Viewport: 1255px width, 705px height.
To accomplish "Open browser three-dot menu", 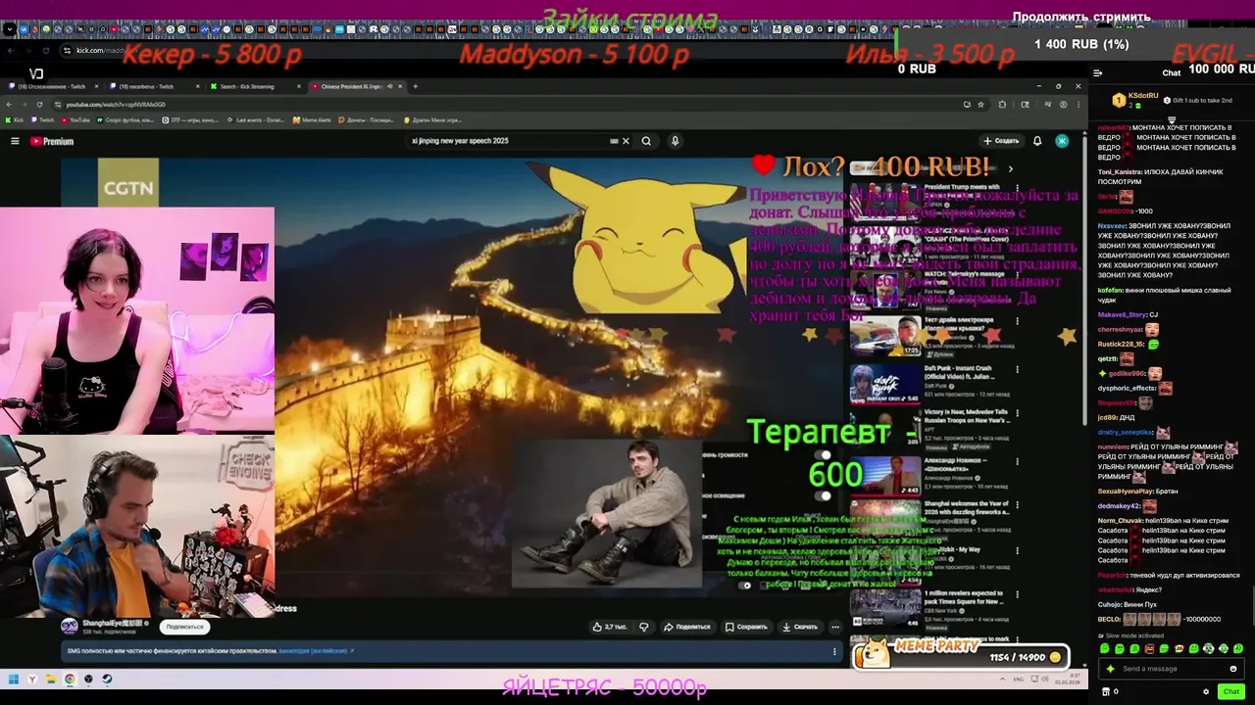I will [x=1079, y=105].
